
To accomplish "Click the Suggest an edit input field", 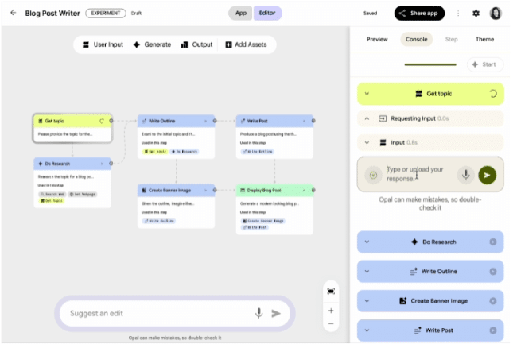I will coord(155,313).
